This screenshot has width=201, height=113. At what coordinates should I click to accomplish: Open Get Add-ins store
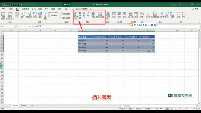coord(65,14)
